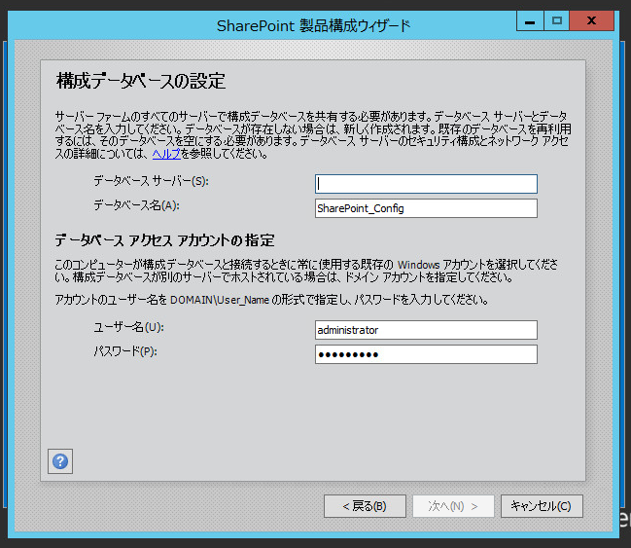Viewport: 631px width, 548px height.
Task: Click the キャンセル(C) cancel button
Action: click(x=542, y=506)
